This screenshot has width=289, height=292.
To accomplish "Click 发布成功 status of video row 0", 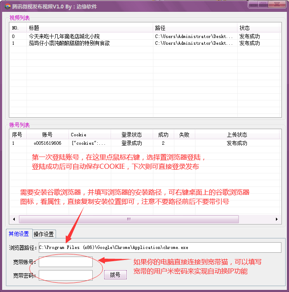I will click(249, 36).
